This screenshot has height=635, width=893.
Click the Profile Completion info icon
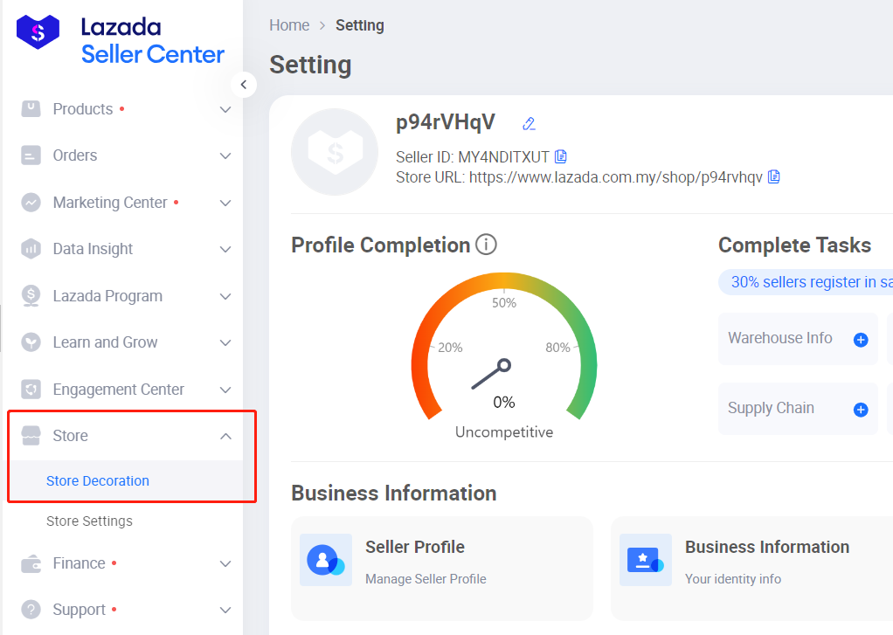486,245
